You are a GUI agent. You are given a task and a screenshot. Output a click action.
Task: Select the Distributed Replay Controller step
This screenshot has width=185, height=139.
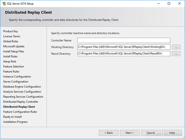point(21,102)
